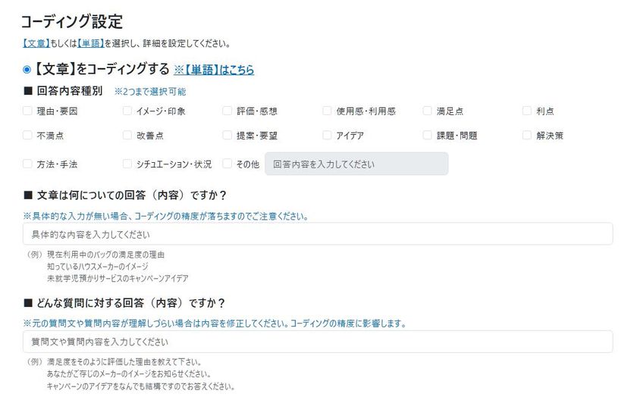Select the 【文章】をコーディングする radio button
The width and height of the screenshot is (637, 400).
27,70
